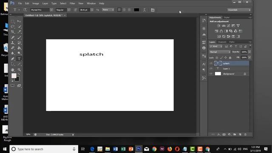Switch to the Styles tab
The height and width of the screenshot is (153, 272).
click(x=227, y=17)
